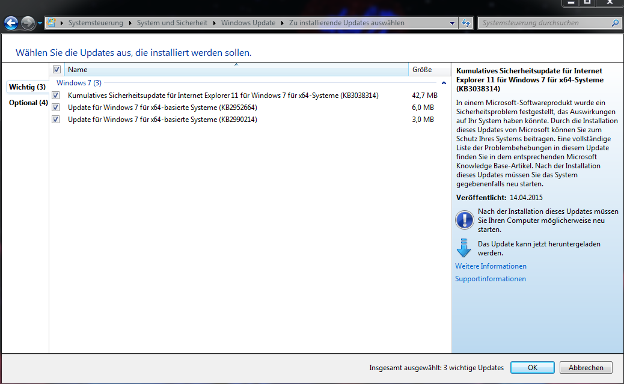Navigate to Systemsteuerung breadcrumb
624x384 pixels.
point(96,23)
